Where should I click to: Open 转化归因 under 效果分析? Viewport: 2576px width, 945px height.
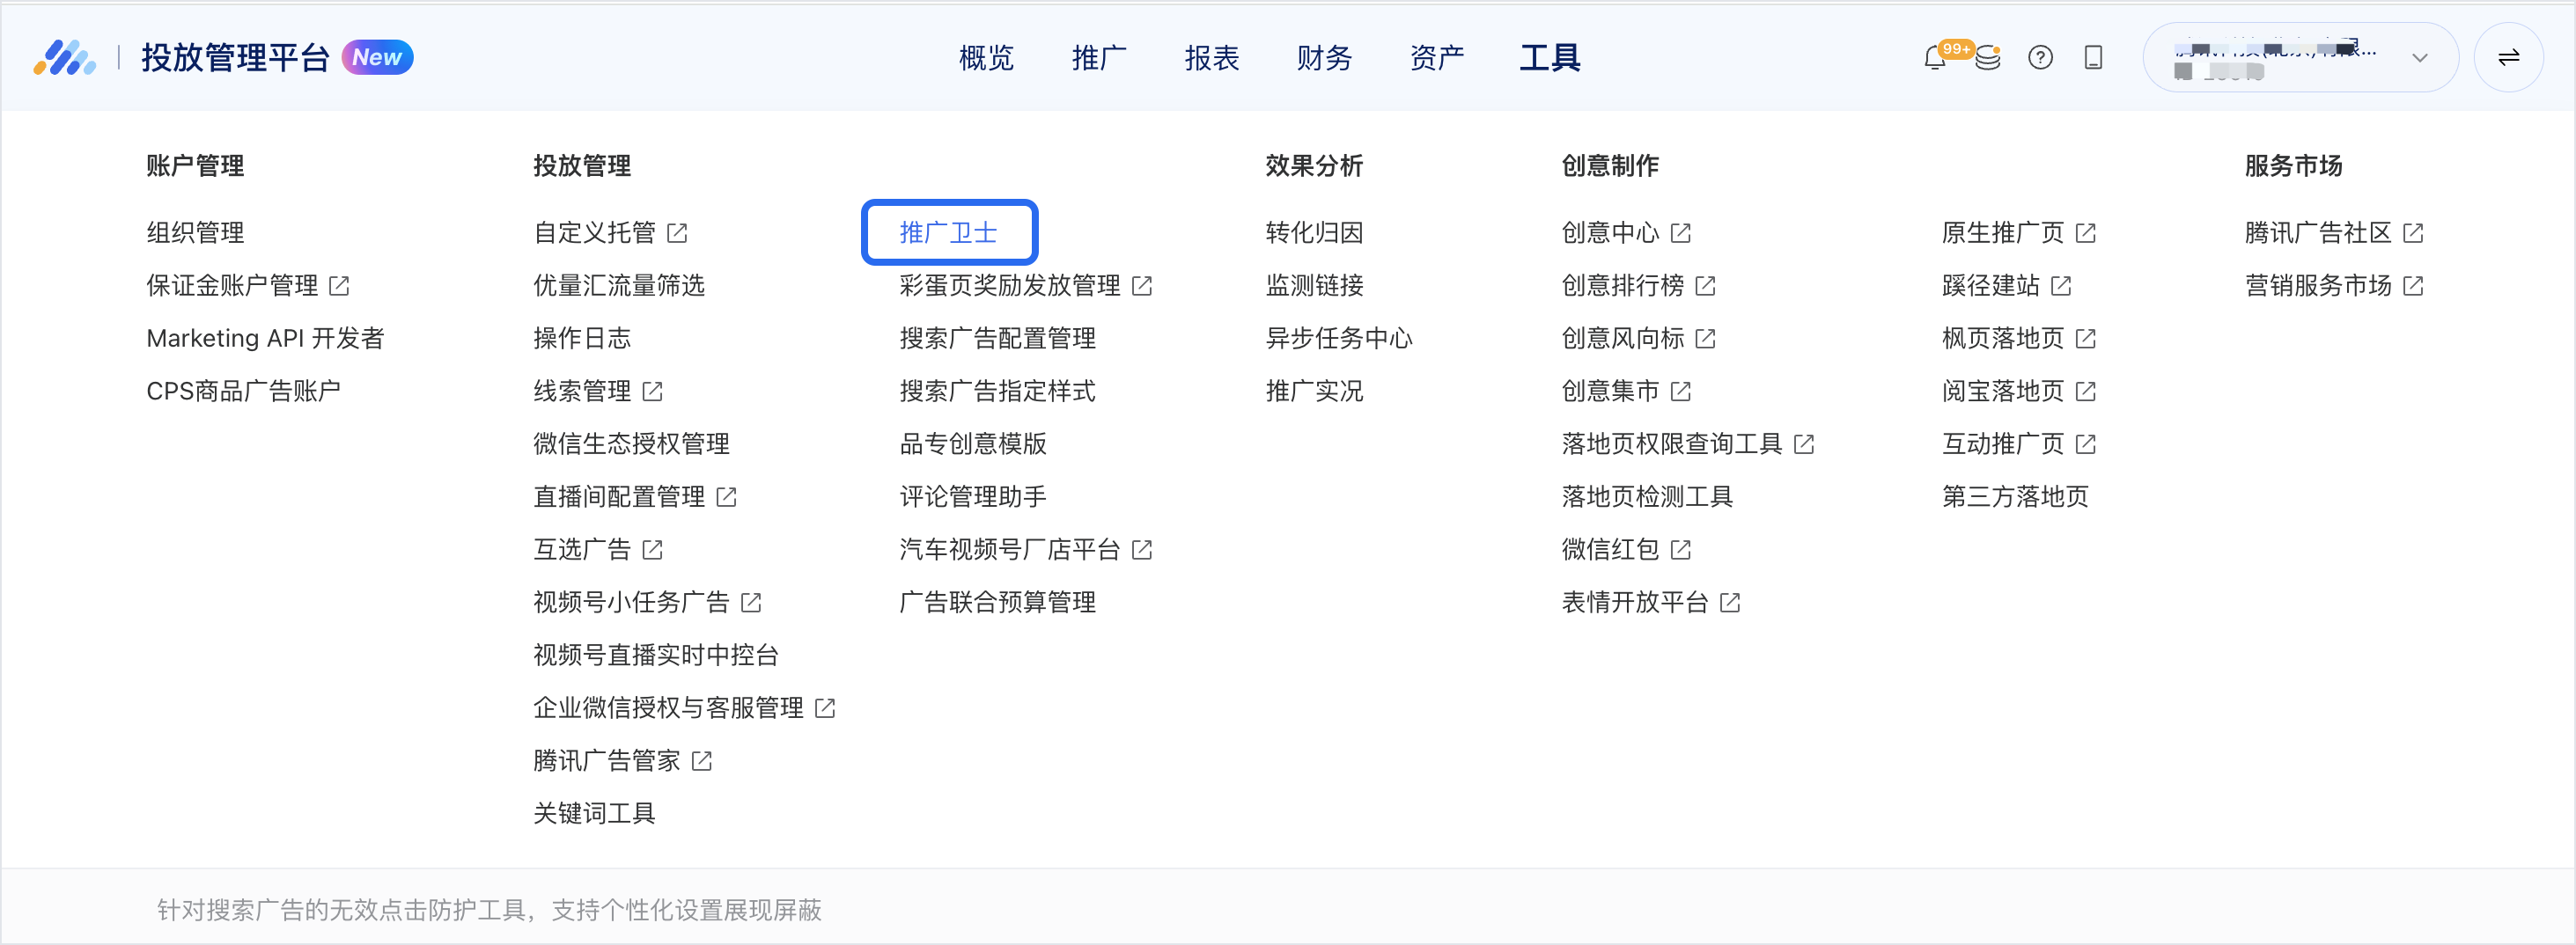tap(1314, 233)
